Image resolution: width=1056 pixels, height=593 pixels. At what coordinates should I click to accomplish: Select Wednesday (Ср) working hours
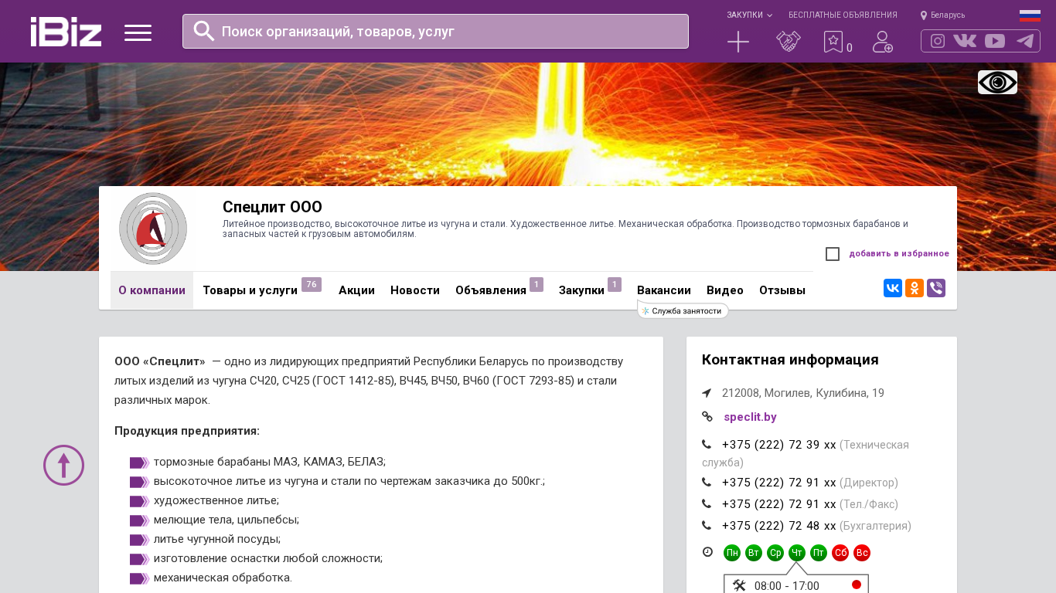(x=775, y=553)
